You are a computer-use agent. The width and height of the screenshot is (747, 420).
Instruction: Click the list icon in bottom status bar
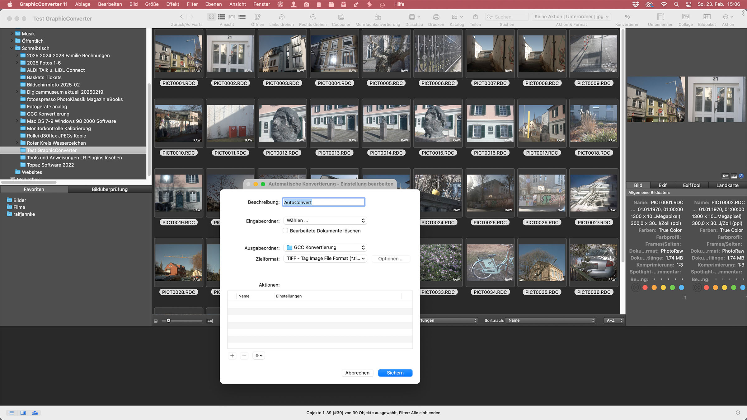click(x=11, y=413)
